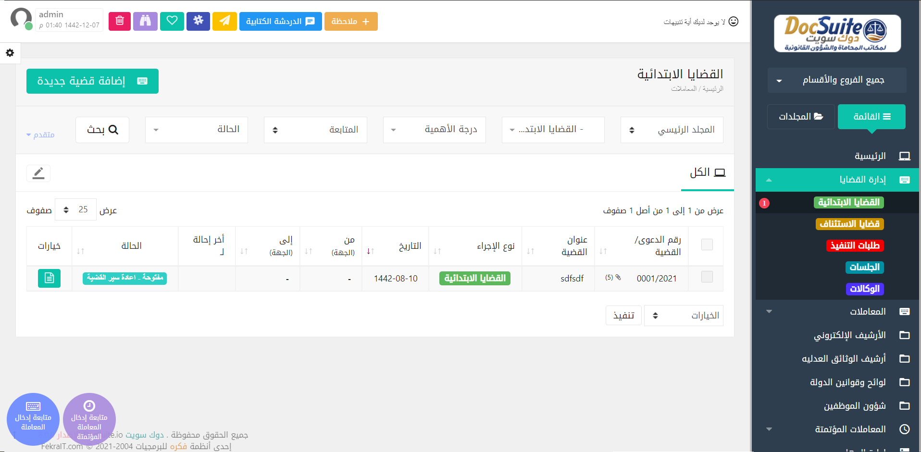Check the select-all checkbox in table header

pos(707,244)
